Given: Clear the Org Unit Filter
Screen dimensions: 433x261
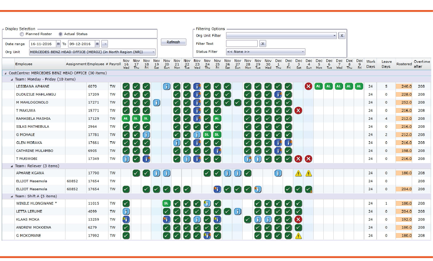Looking at the screenshot, I should 342,36.
